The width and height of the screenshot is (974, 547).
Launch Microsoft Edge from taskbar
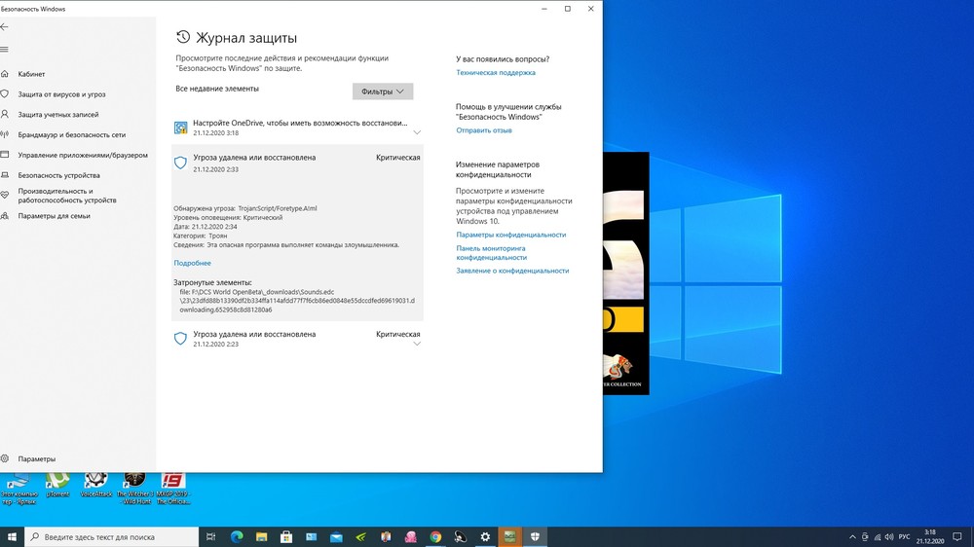237,537
